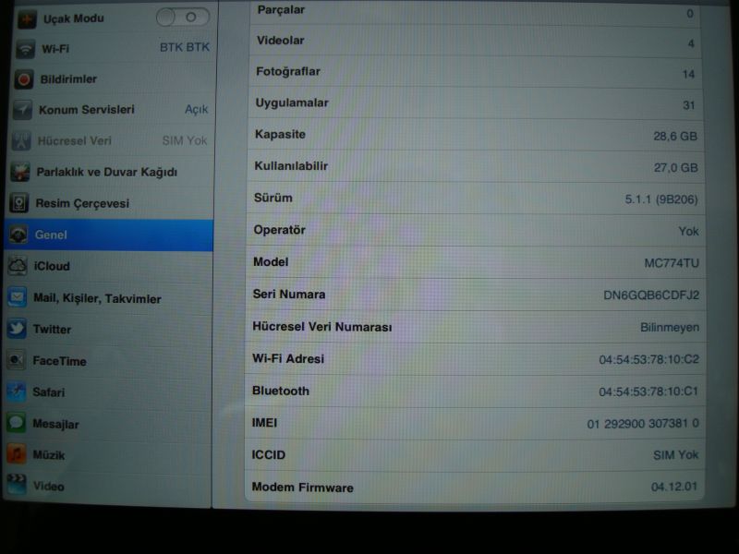
Task: Open FaceTime settings
Action: point(107,360)
